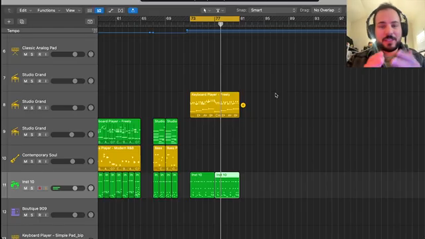This screenshot has height=239, width=425.
Task: Click track 9 Studio Grand piano icon
Action: click(15, 131)
